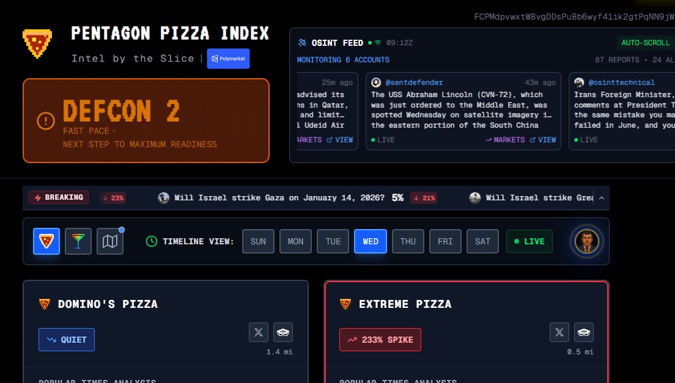Collapse the breaking news ticker chevron
Screen dimensions: 675x383
click(602, 198)
